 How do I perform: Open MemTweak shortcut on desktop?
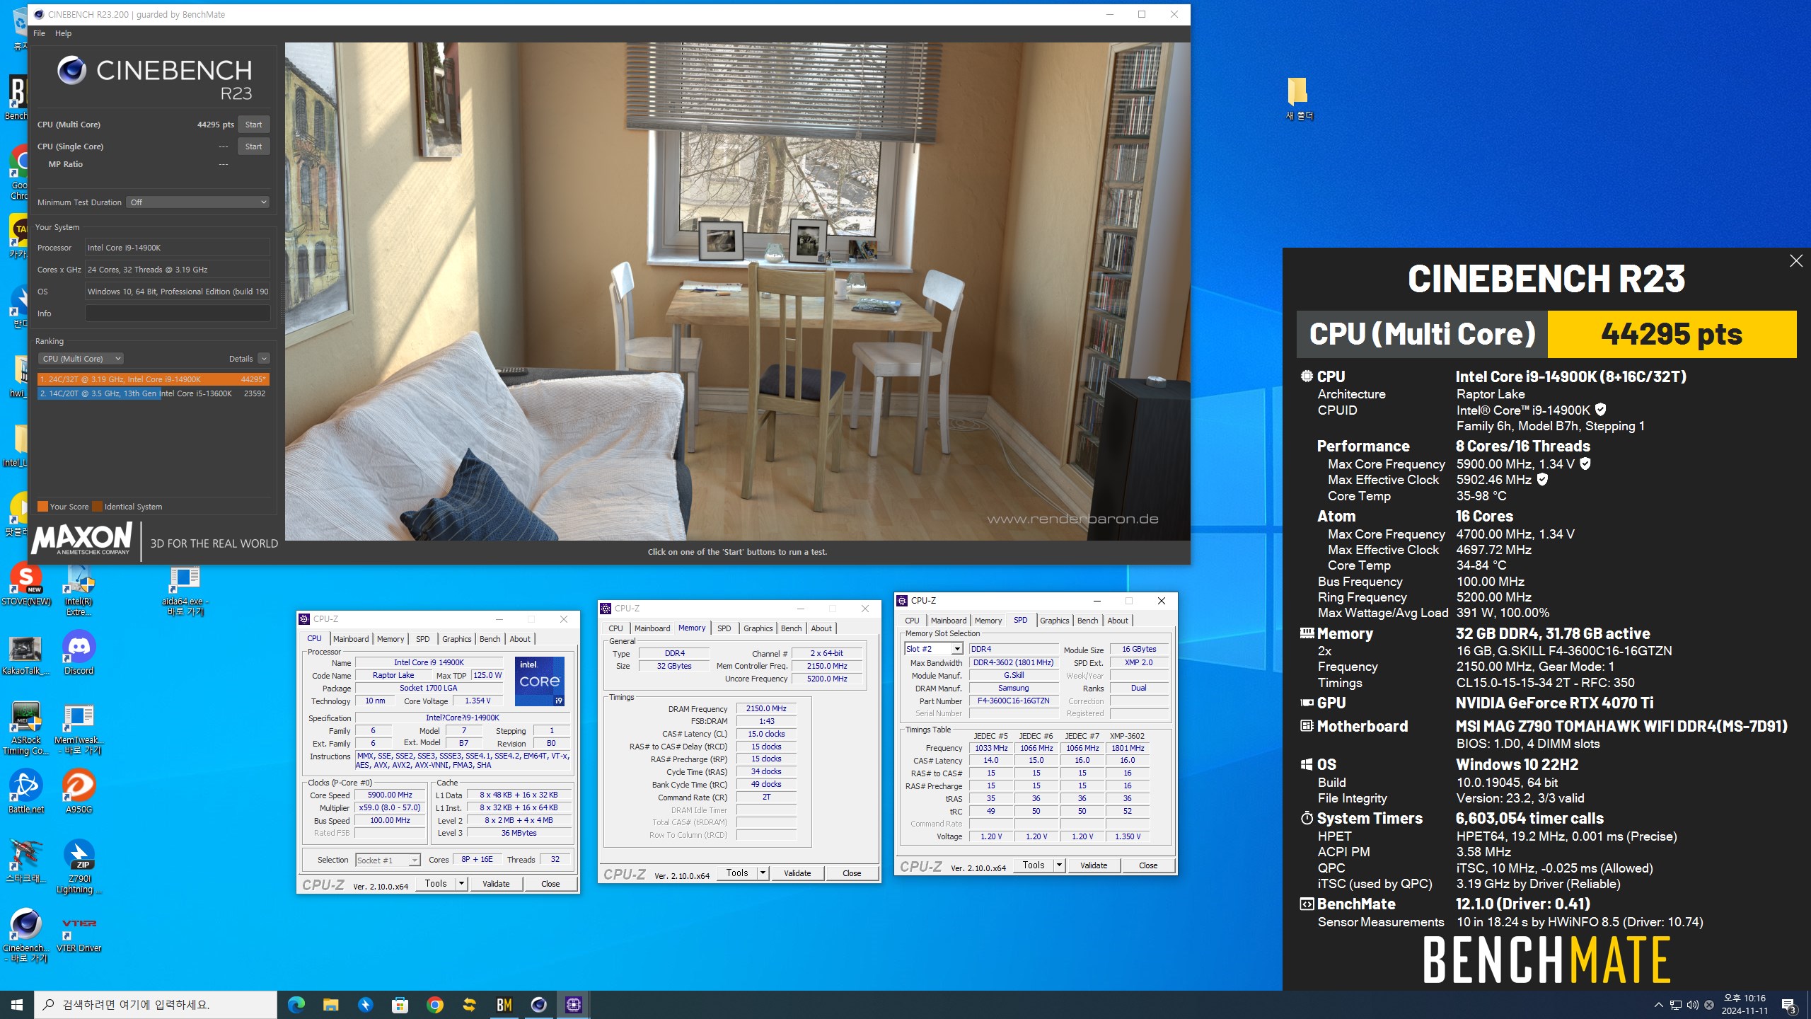(79, 729)
